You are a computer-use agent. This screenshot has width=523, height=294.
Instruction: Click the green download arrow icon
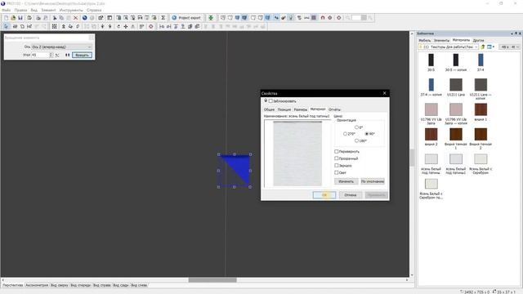tap(211, 18)
